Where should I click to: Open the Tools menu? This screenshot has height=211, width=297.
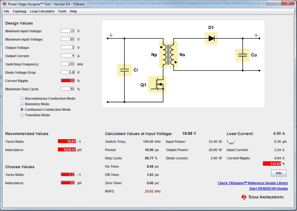pyautogui.click(x=62, y=11)
